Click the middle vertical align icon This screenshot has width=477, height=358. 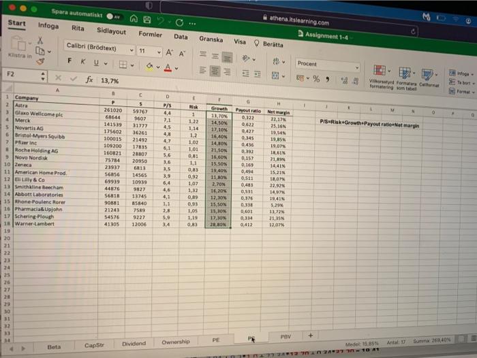(x=215, y=56)
